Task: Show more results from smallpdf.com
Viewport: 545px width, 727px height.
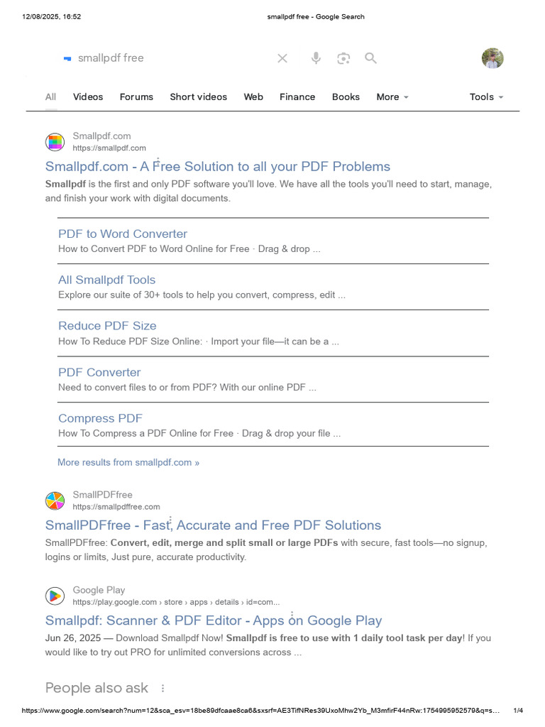Action: [x=128, y=462]
